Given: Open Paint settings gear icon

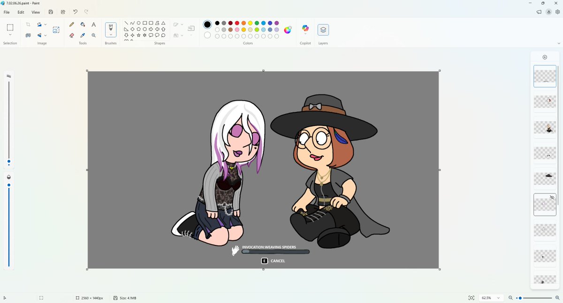Looking at the screenshot, I should pyautogui.click(x=557, y=12).
